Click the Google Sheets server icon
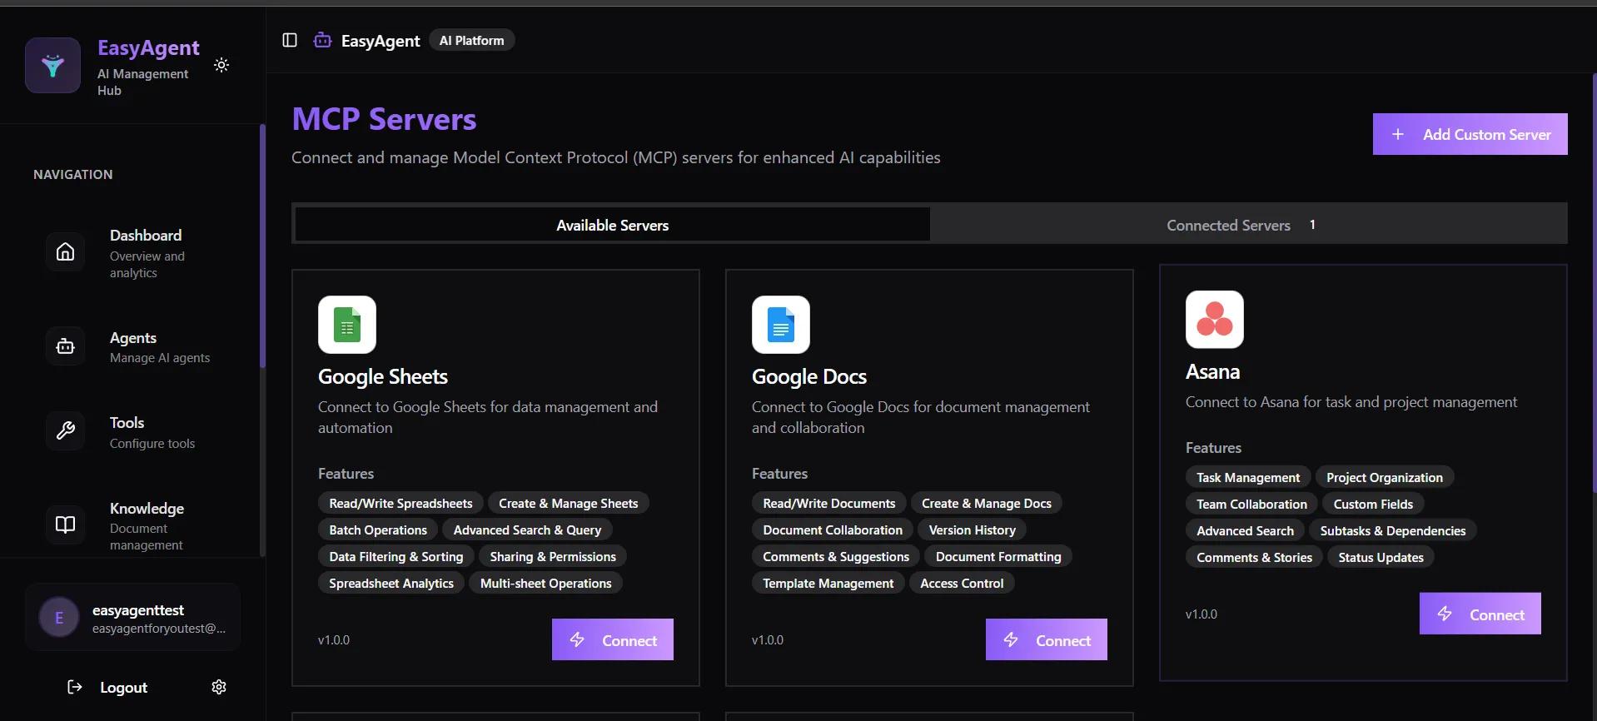This screenshot has height=721, width=1597. pyautogui.click(x=347, y=325)
